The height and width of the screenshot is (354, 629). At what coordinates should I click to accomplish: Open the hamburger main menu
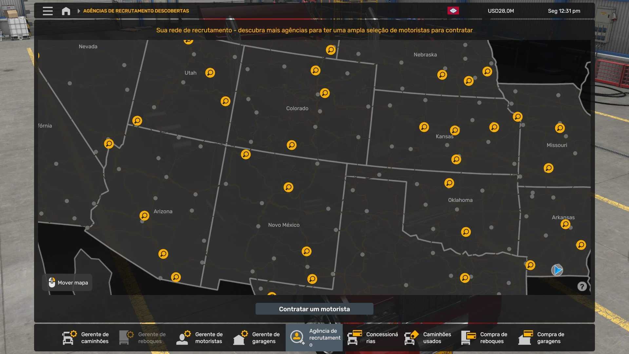click(x=48, y=11)
